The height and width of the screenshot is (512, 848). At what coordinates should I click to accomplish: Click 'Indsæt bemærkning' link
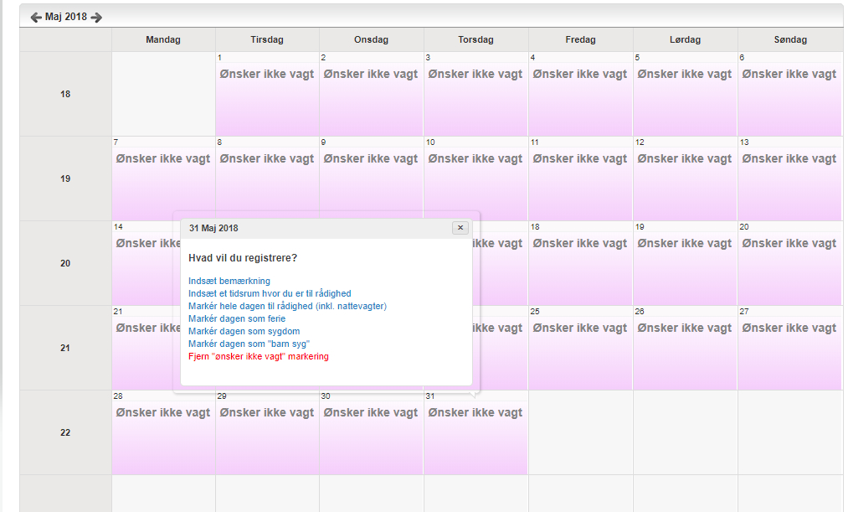[229, 281]
